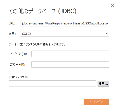Open the 方言 dropdown arrow
The image size is (118, 109).
[107, 34]
